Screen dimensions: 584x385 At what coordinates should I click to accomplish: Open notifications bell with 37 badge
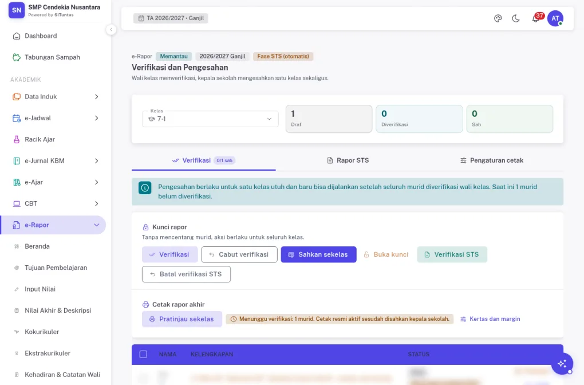pos(536,18)
